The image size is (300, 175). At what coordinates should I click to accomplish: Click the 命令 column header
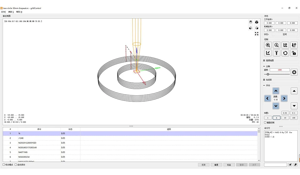click(39, 129)
